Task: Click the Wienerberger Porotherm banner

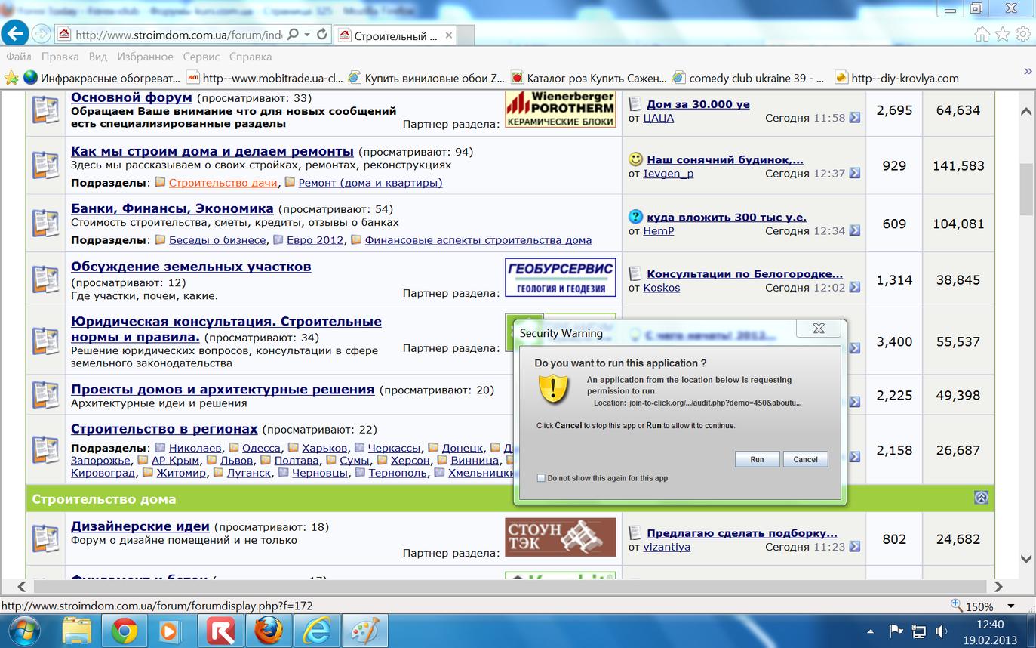Action: click(x=560, y=109)
